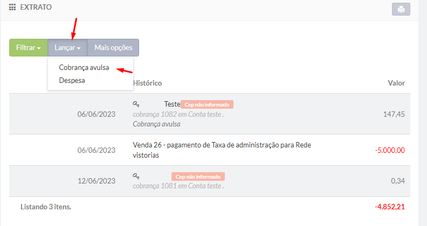The width and height of the screenshot is (427, 226).
Task: Select Cobrança avulsa from the menu
Action: tap(84, 68)
